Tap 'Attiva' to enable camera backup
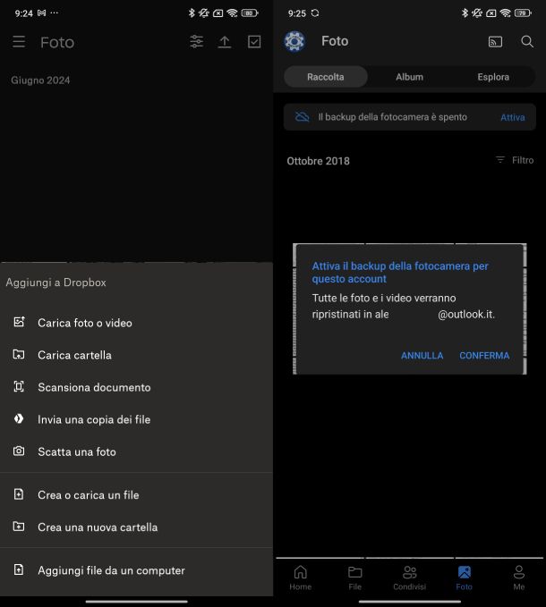 (512, 117)
